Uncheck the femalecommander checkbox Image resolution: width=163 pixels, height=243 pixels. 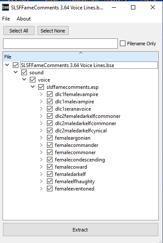pyautogui.click(x=49, y=145)
